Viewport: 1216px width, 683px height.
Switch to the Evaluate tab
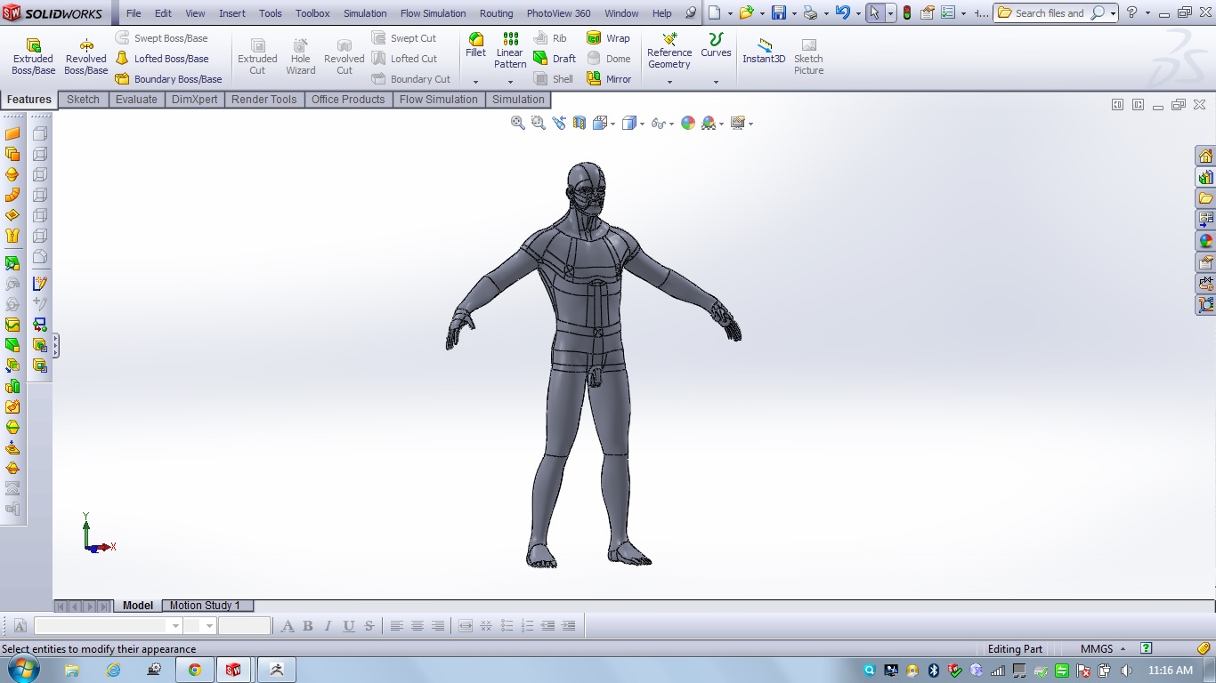tap(136, 100)
